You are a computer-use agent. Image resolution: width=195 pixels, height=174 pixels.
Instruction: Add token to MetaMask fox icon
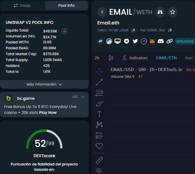tap(152, 41)
